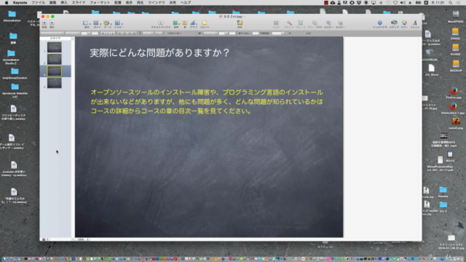The height and width of the screenshot is (262, 466).
Task: Open the font style dropdown in format bar
Action: pos(73,33)
